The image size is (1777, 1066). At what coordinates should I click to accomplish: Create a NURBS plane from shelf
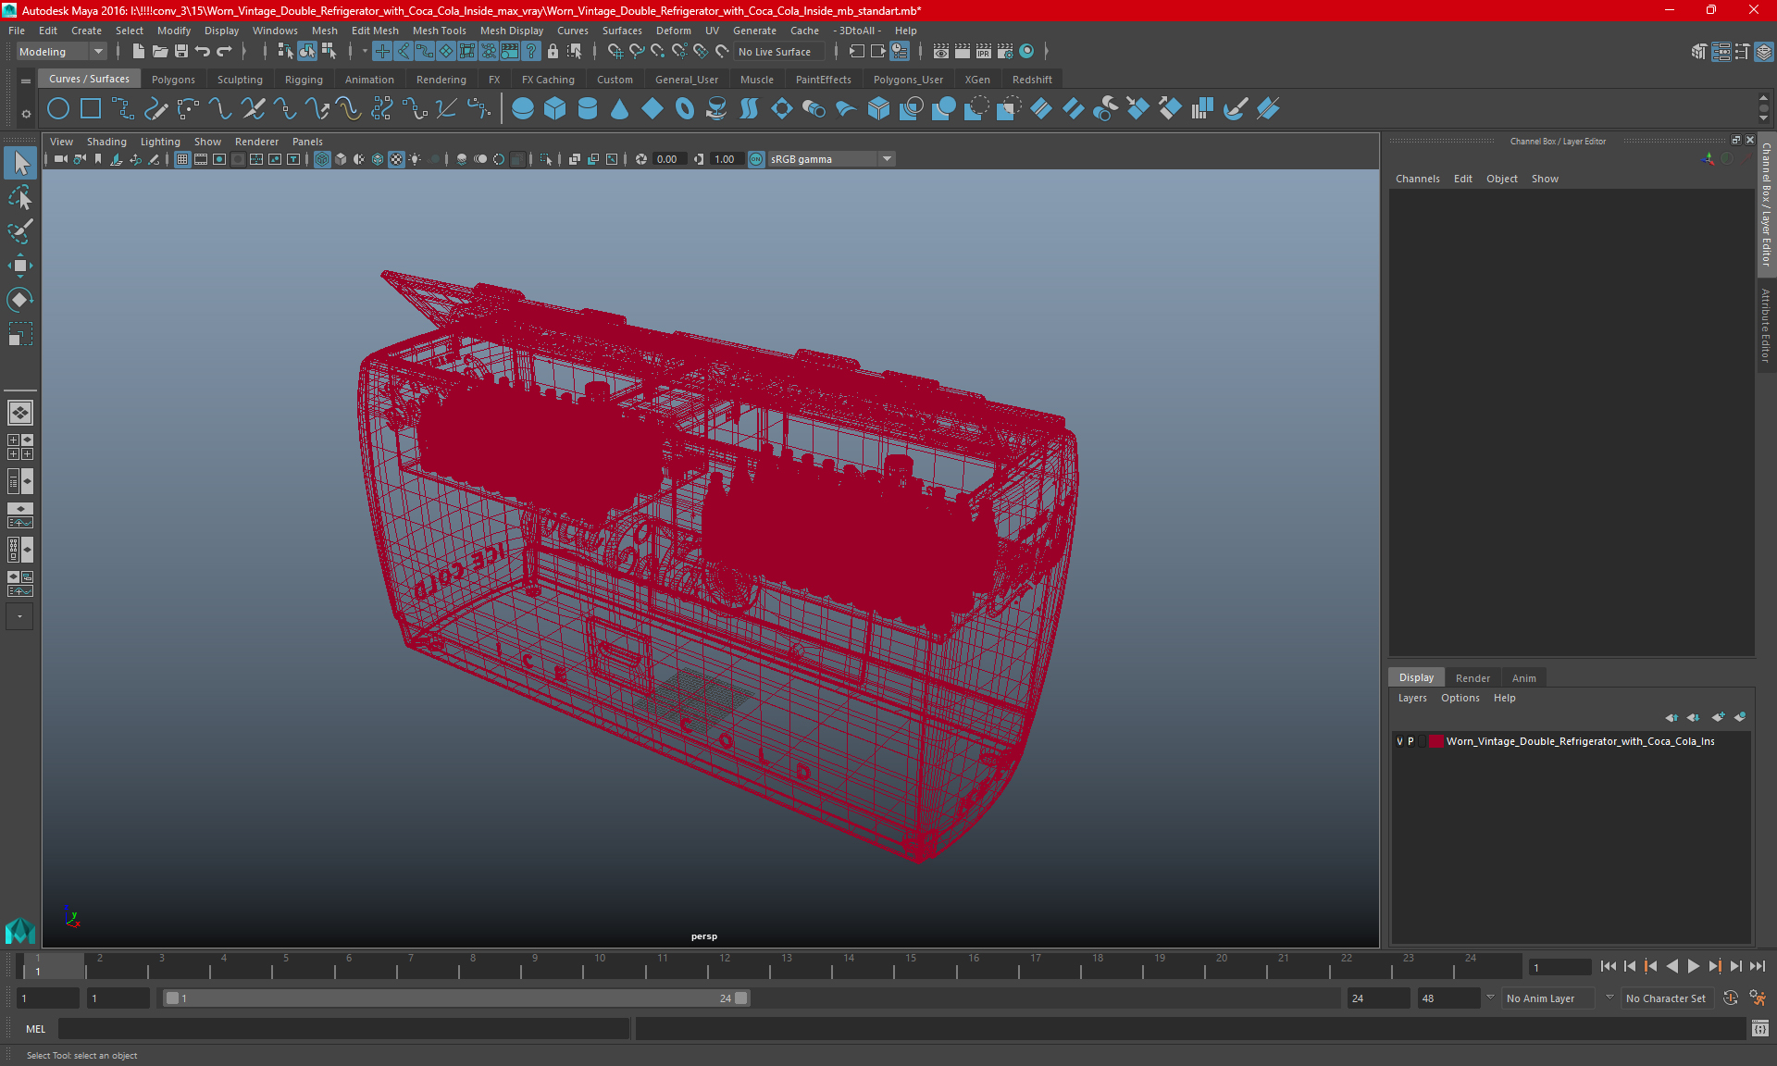(652, 109)
